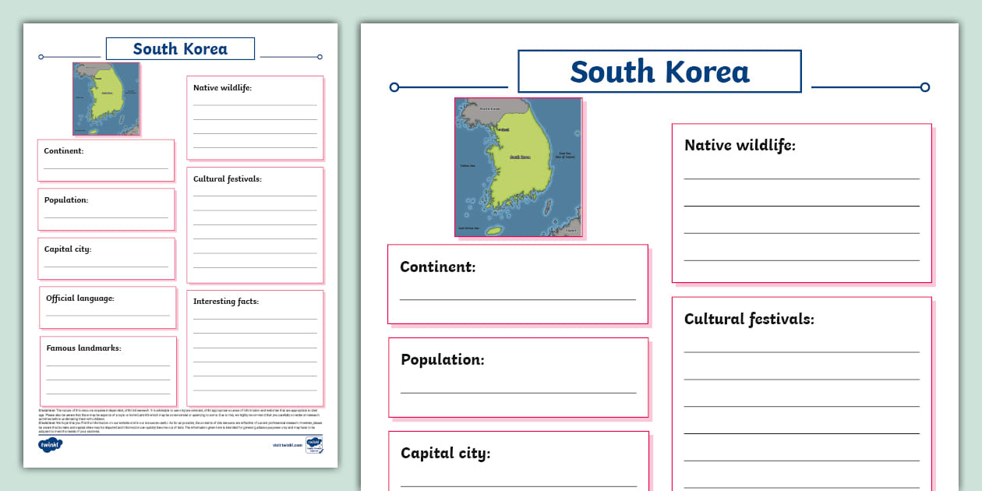Click the Yellow Sea label on the map
The width and height of the screenshot is (982, 491).
pos(468,164)
